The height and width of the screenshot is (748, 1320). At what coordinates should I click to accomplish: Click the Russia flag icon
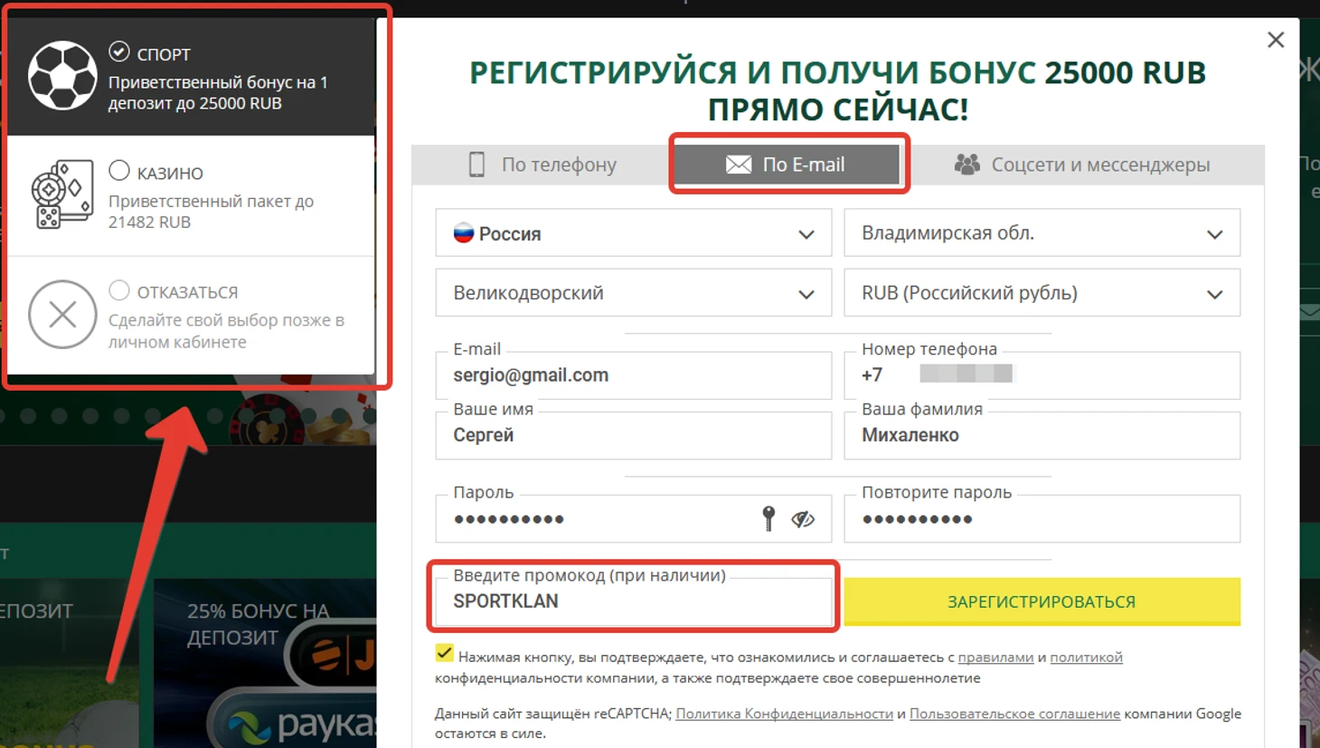click(464, 233)
